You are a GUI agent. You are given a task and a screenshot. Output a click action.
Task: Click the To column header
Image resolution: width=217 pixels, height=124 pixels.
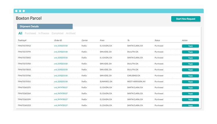128,40
